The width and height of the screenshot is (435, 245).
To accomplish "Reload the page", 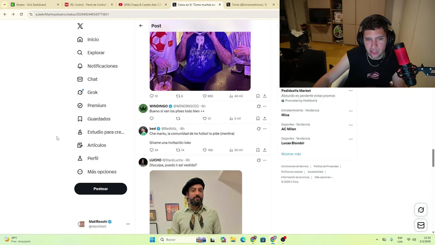I will pos(21,14).
